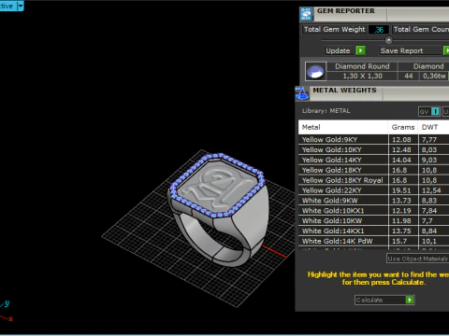This screenshot has height=336, width=449.
Task: Select the Yellow Gold:14KY row
Action: [x=373, y=160]
